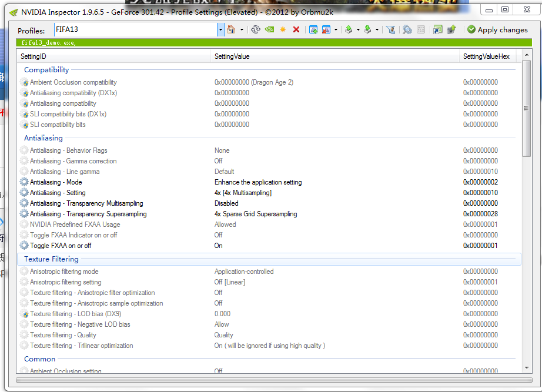This screenshot has width=542, height=392.
Task: Remove an application from the current profile
Action: click(326, 30)
